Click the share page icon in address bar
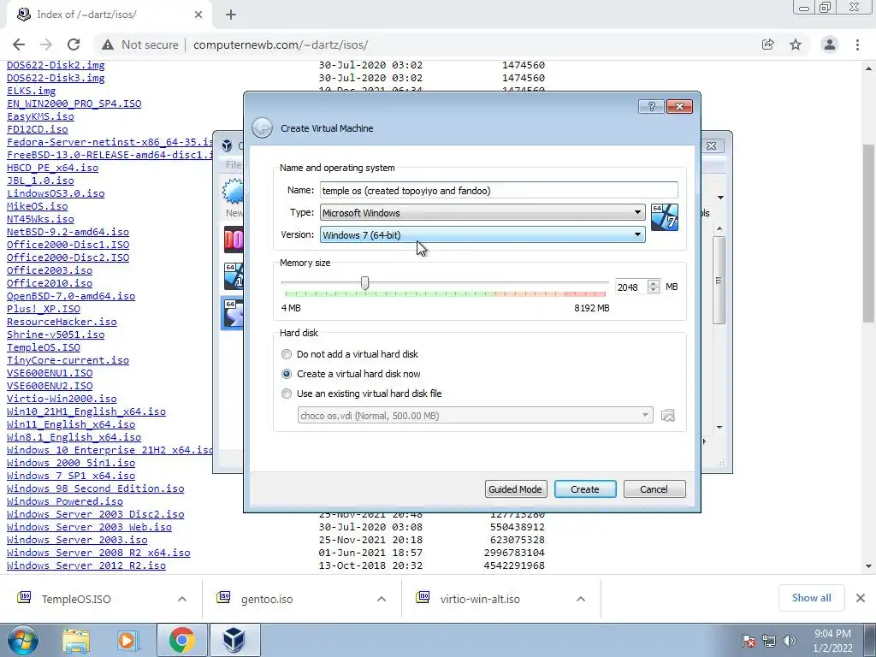876x657 pixels. point(767,44)
